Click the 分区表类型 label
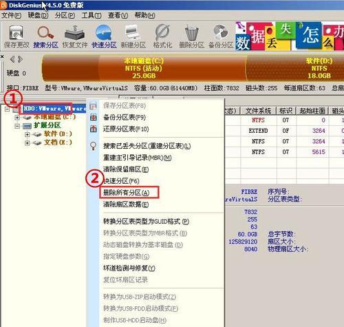This screenshot has width=344, height=327. click(x=285, y=199)
